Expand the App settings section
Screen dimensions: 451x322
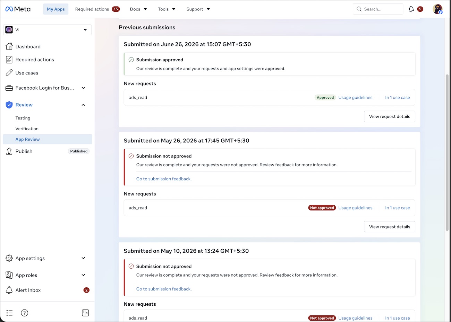83,258
